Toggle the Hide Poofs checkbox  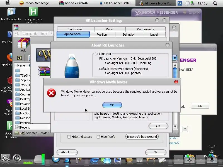tap(98, 137)
